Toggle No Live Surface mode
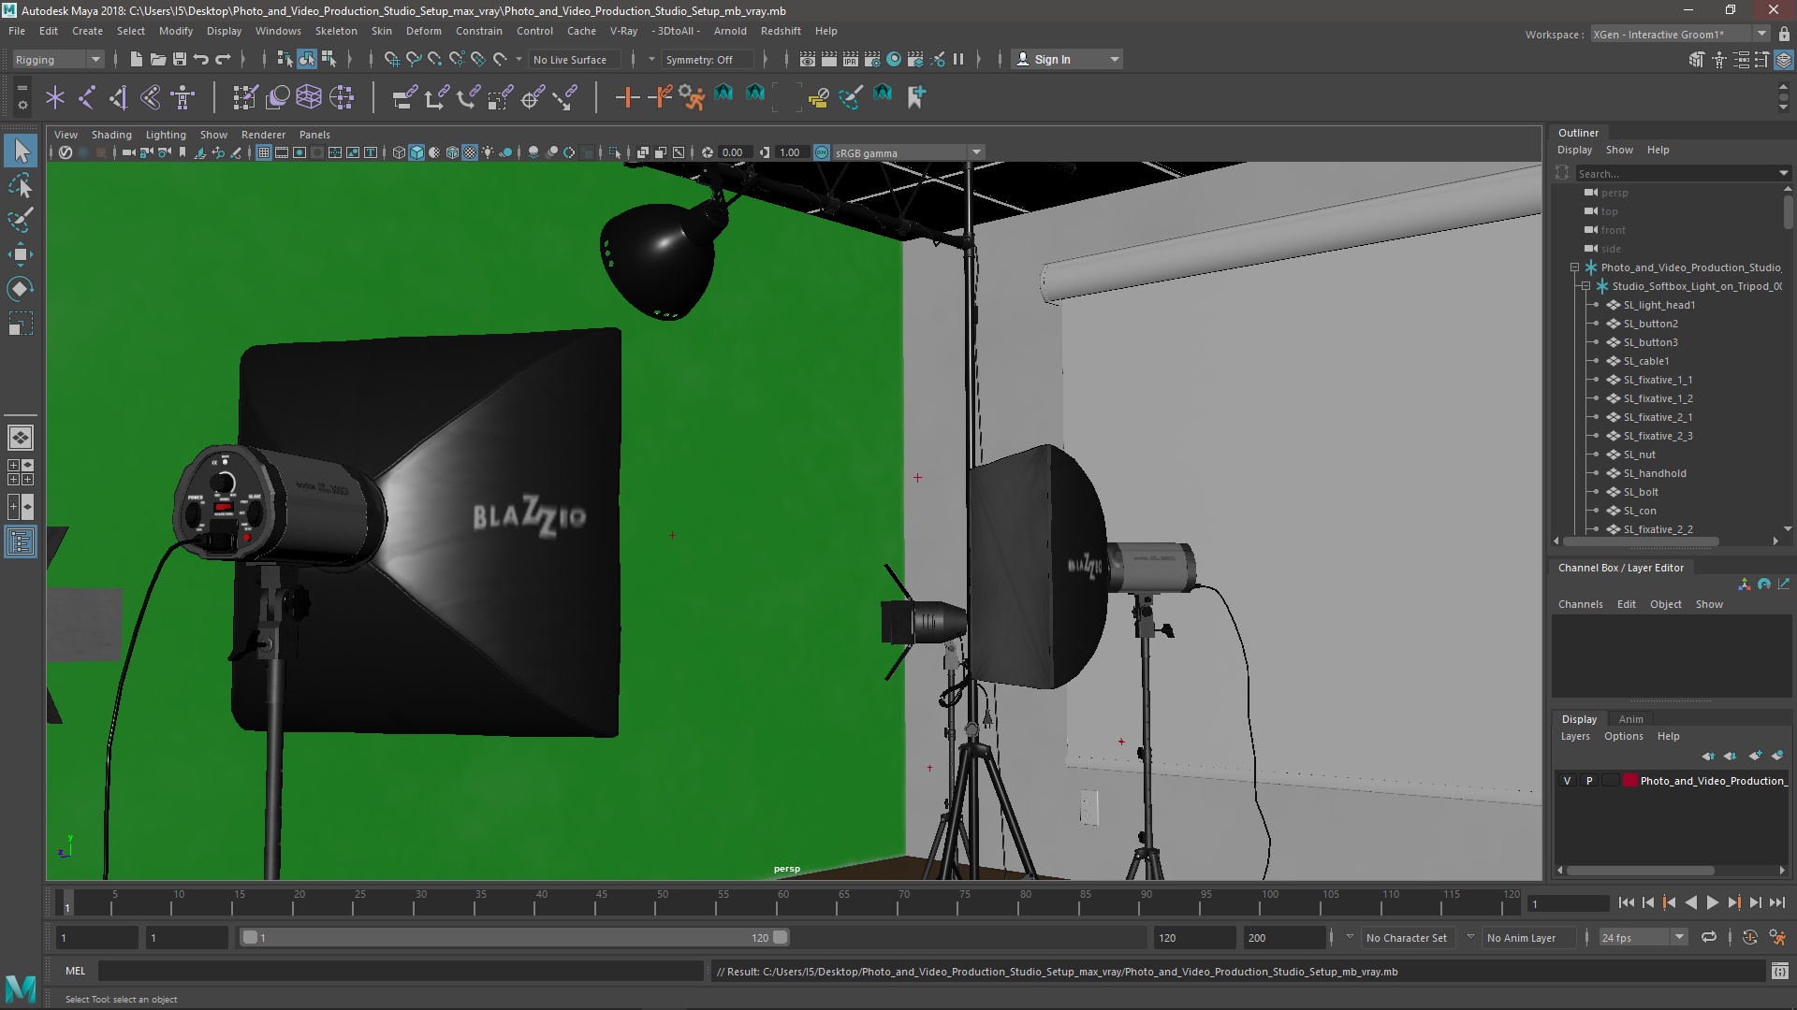This screenshot has height=1010, width=1797. coord(569,59)
